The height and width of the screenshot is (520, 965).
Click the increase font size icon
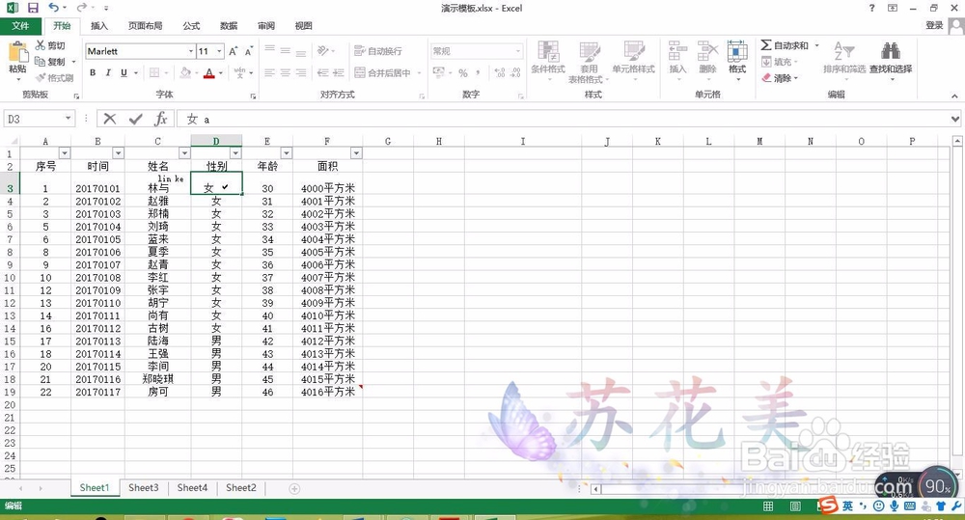234,51
